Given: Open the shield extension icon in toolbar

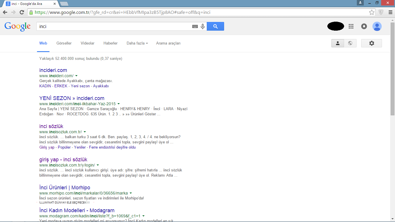Looking at the screenshot, I should (x=381, y=12).
